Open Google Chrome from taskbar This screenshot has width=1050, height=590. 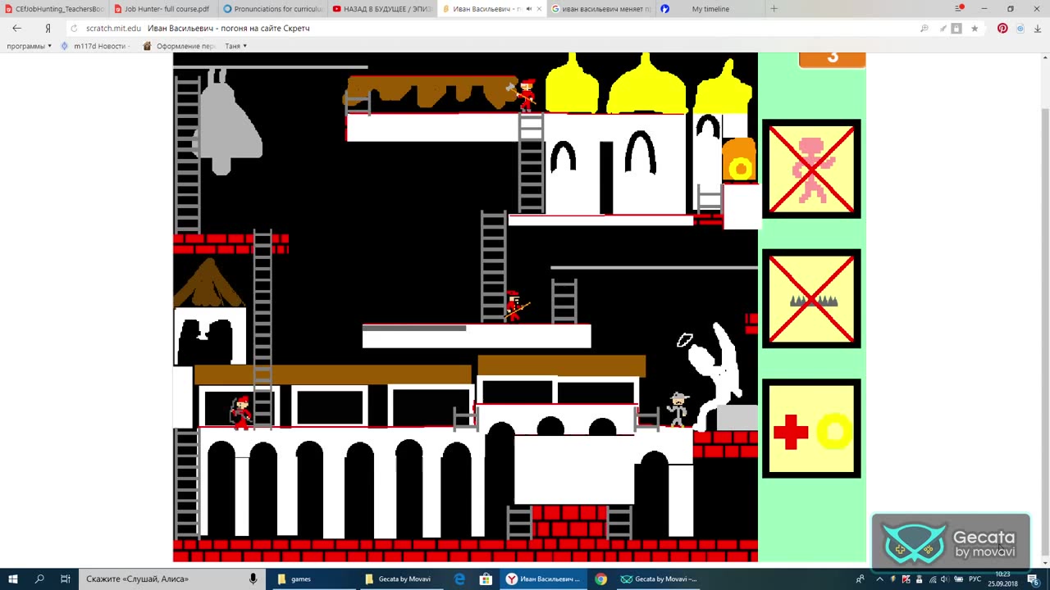(601, 579)
